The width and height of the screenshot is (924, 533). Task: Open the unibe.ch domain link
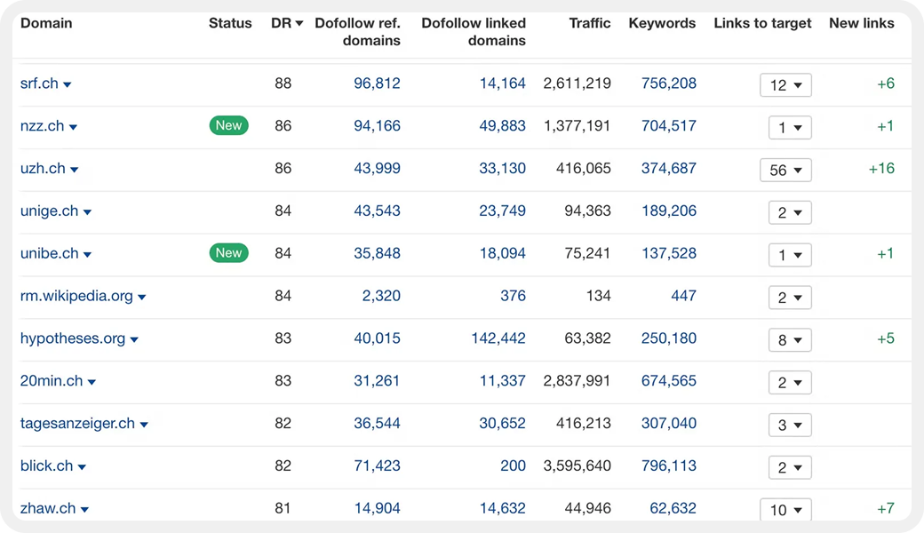click(x=50, y=253)
